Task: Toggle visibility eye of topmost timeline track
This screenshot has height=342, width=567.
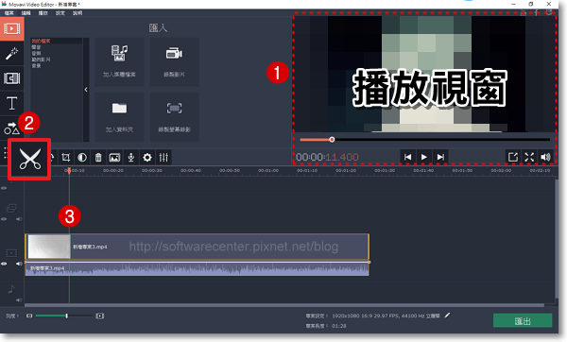Action: [4, 188]
